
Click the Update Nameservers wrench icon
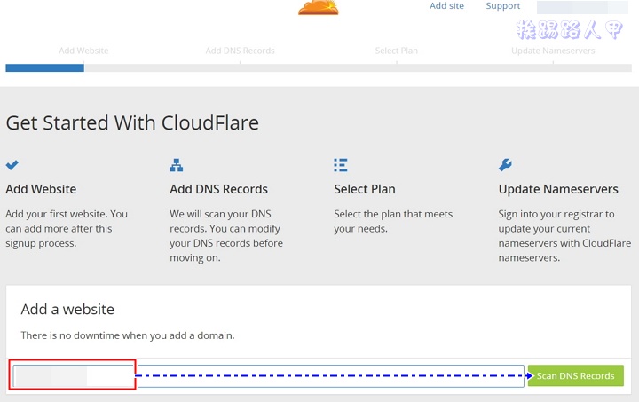505,165
